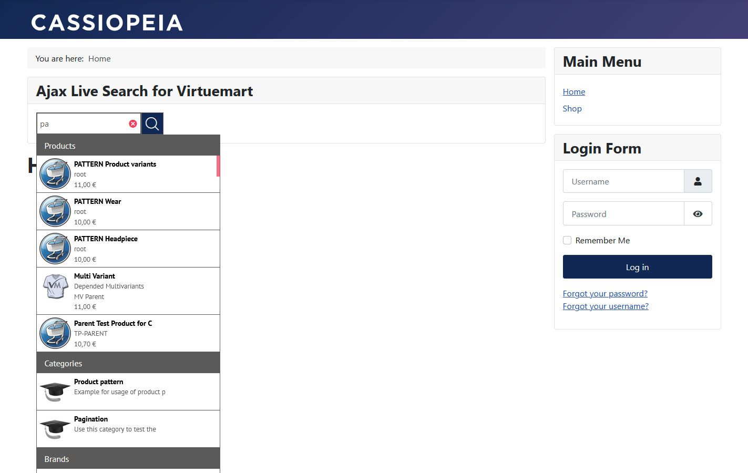Click the Home breadcrumb item
The image size is (748, 473).
(99, 58)
